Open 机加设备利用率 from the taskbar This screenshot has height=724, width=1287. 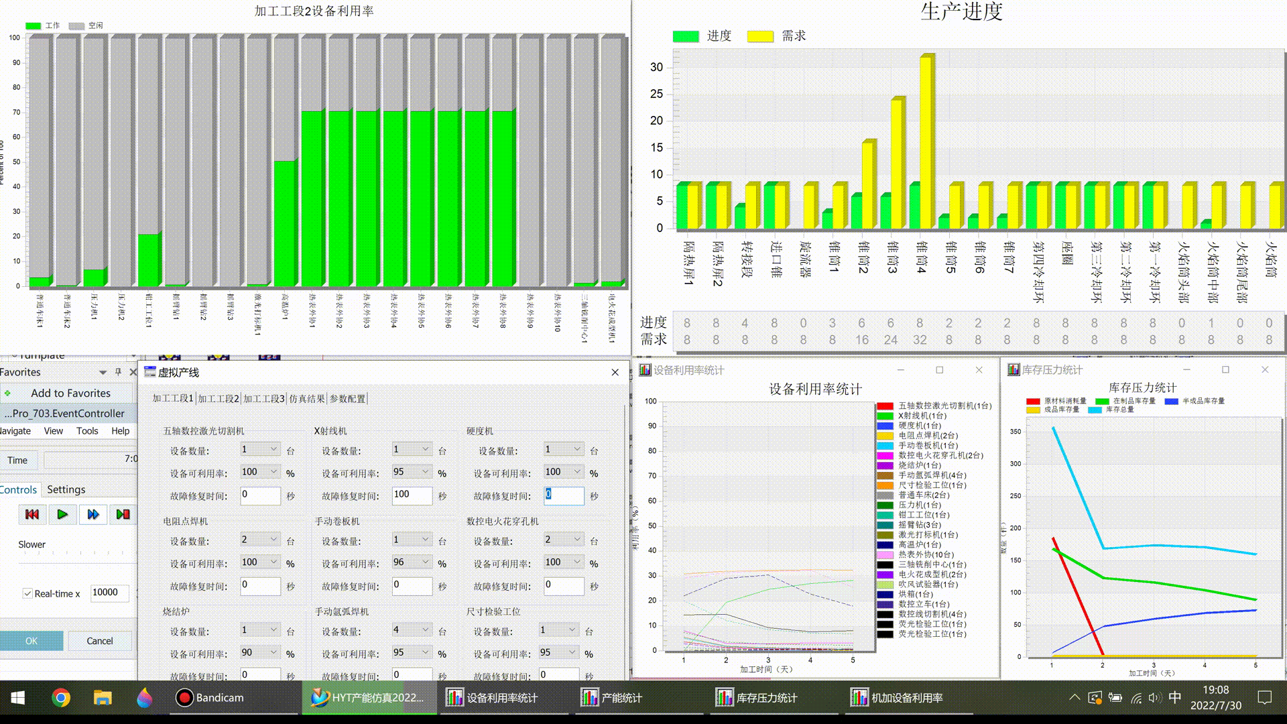click(908, 698)
